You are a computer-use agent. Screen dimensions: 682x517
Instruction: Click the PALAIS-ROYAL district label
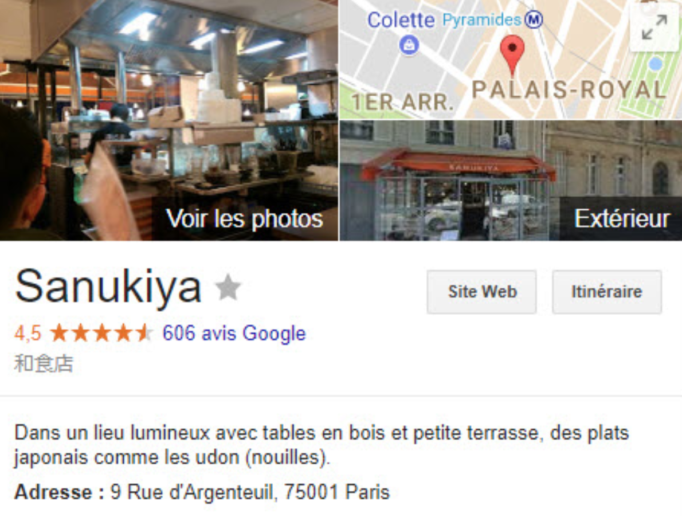(569, 89)
